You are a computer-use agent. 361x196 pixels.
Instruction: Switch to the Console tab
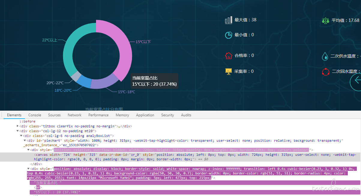[x=35, y=115]
